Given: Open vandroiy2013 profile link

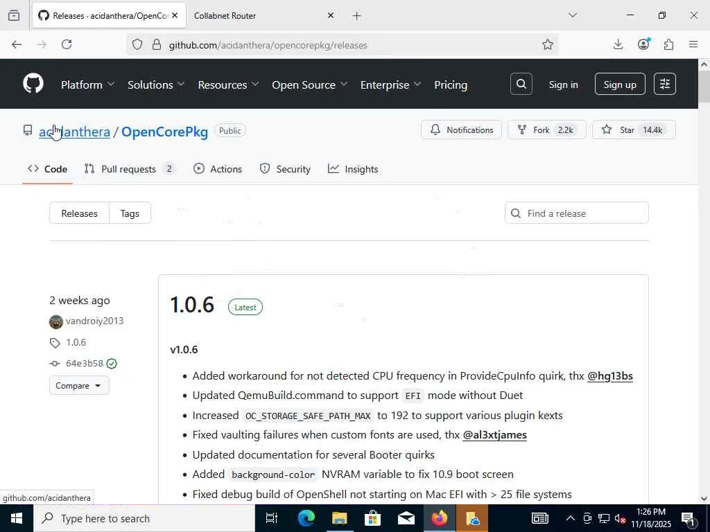Looking at the screenshot, I should point(94,321).
